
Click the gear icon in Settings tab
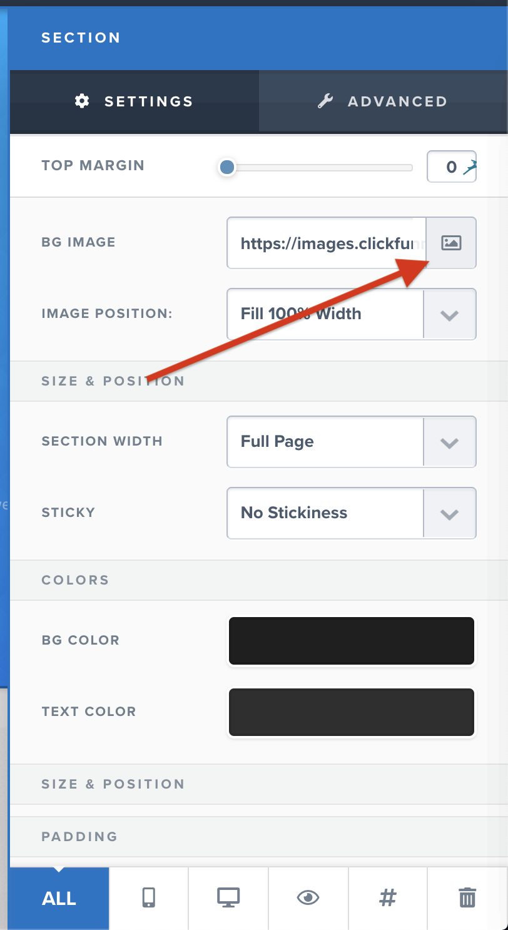coord(82,101)
